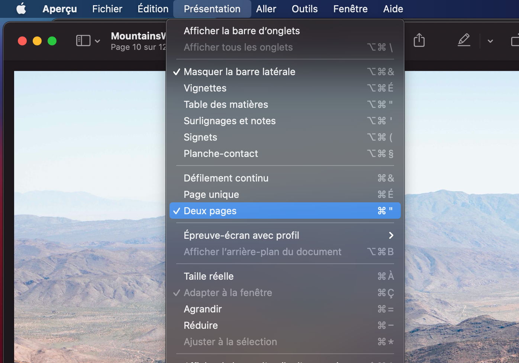
Task: Click the green full-screen window button
Action: point(52,41)
